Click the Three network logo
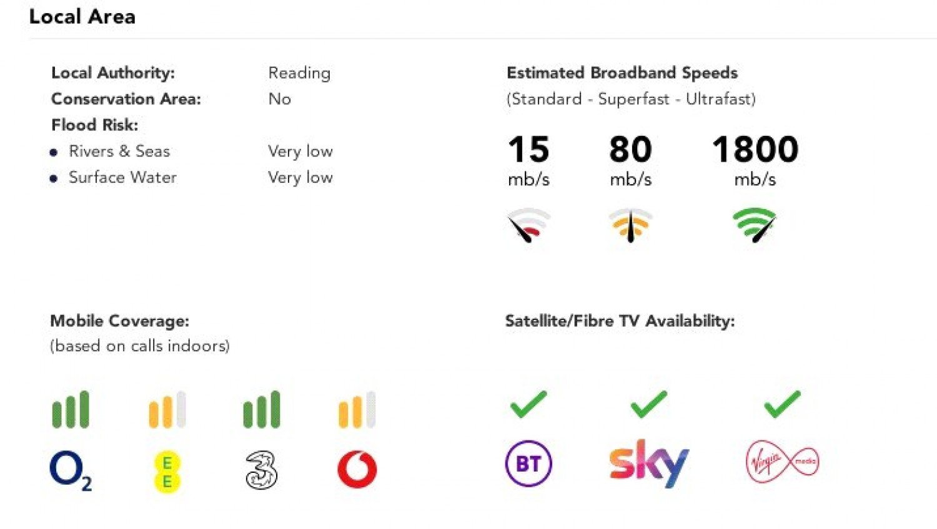This screenshot has height=529, width=937. [261, 470]
